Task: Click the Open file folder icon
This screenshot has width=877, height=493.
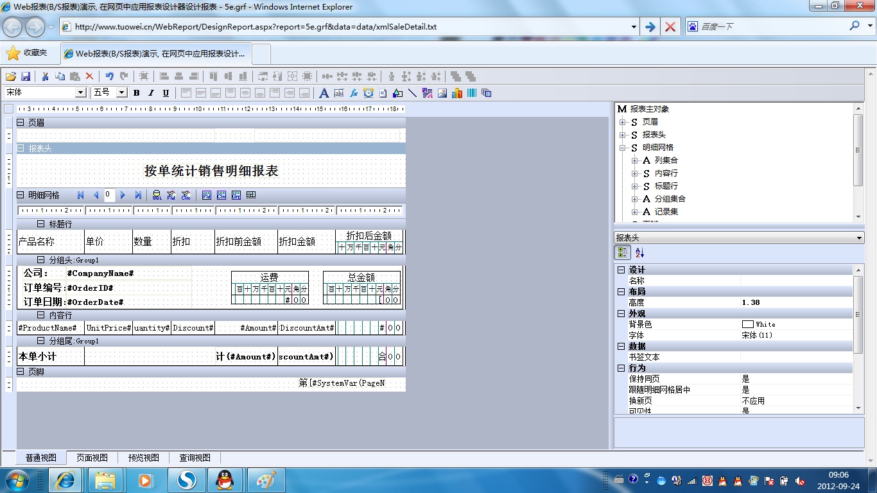Action: coord(11,76)
